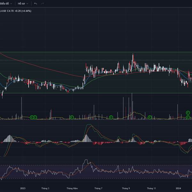192x192 pixels.
Task: Click the 2023 label on time axis
Action: pos(23,188)
